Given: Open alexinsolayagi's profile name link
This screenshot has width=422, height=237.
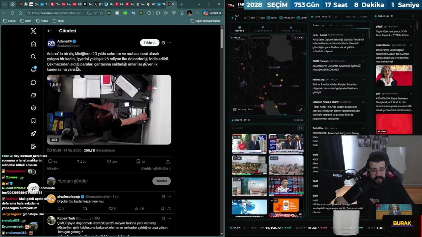Looking at the screenshot, I should [69, 197].
